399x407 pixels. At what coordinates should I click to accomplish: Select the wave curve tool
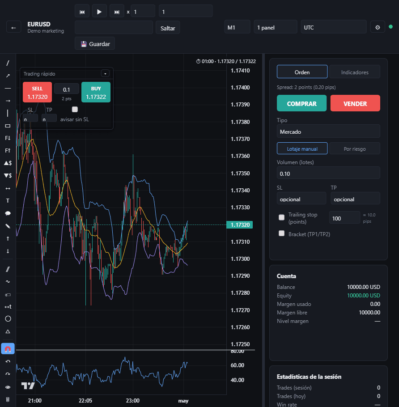tap(8, 282)
